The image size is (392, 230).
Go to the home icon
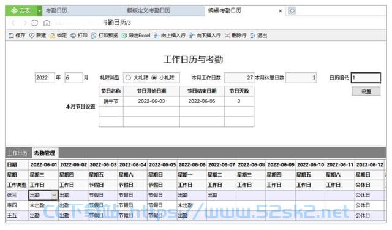coord(47,23)
